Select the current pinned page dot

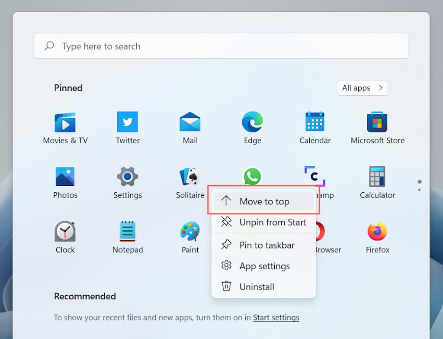click(x=420, y=181)
